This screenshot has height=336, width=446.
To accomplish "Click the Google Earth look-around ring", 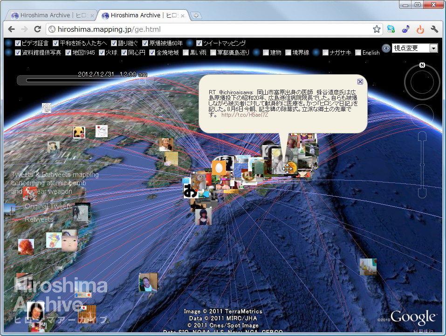I will (422, 82).
